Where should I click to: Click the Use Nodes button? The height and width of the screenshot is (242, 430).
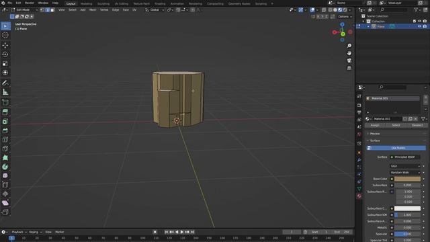[x=396, y=148]
